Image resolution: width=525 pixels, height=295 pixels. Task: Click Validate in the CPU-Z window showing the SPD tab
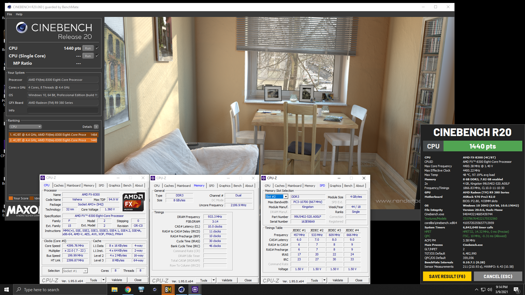(x=338, y=280)
